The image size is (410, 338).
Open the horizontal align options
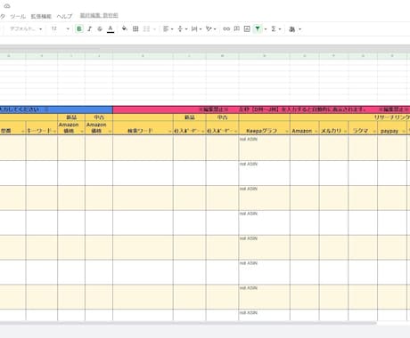(x=168, y=28)
